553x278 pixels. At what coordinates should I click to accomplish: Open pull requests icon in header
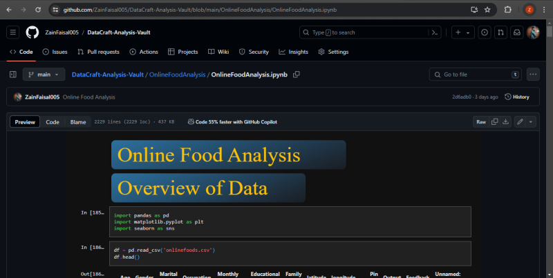click(500, 32)
